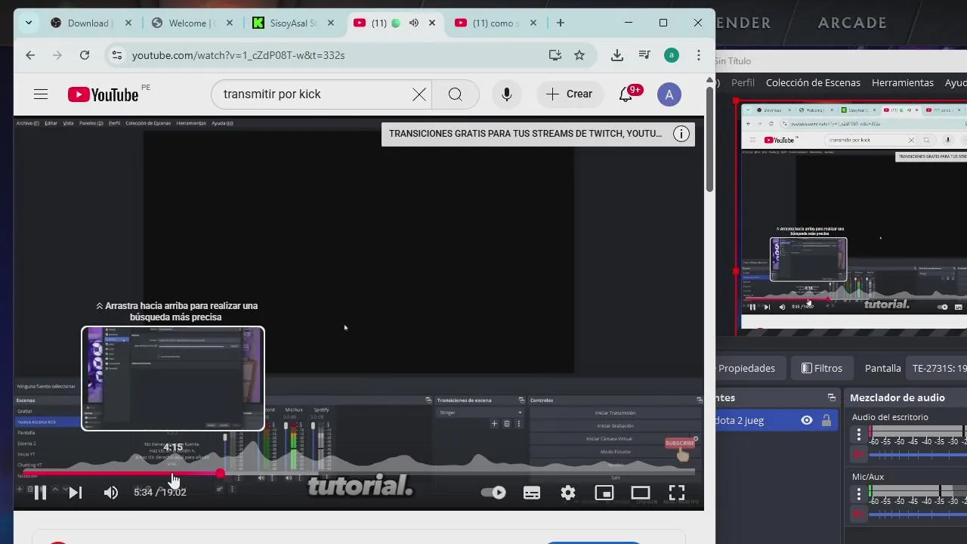This screenshot has width=967, height=544.
Task: Click the browser page vertical scrollbar
Action: 709,140
